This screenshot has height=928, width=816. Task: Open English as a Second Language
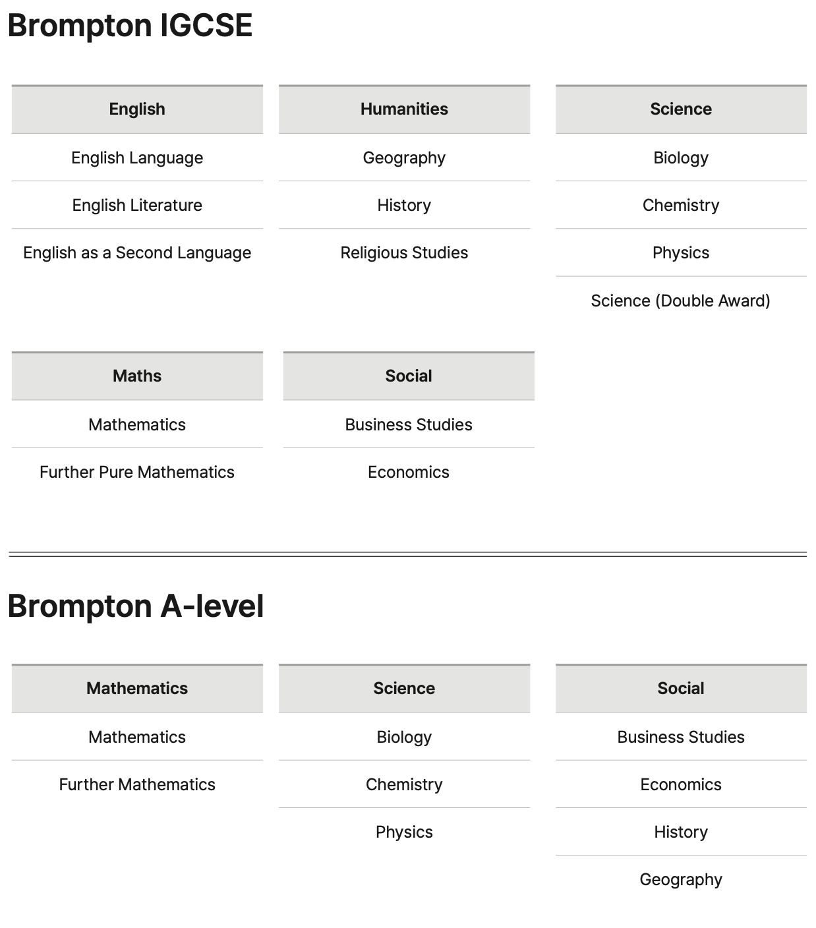click(137, 253)
